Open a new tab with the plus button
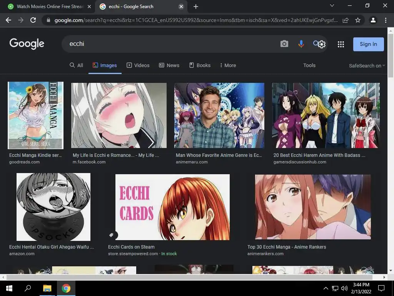This screenshot has height=296, width=394. [196, 7]
